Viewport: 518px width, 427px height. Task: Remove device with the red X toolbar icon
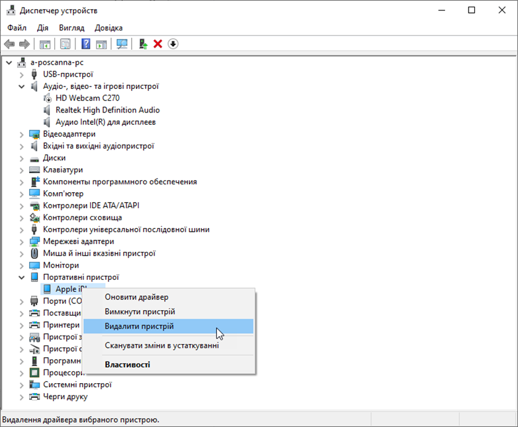[158, 44]
